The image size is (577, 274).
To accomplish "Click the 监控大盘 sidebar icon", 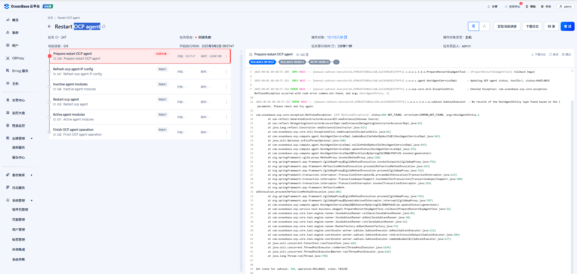I will [8, 113].
